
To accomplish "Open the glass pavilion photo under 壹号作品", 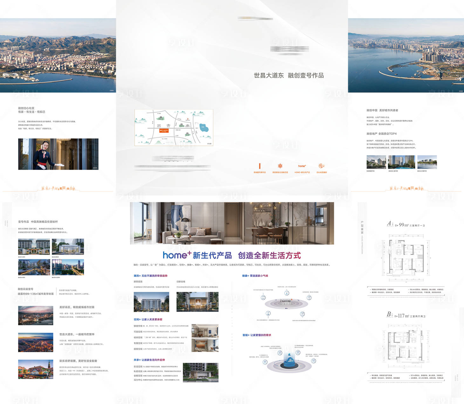I will point(68,247).
